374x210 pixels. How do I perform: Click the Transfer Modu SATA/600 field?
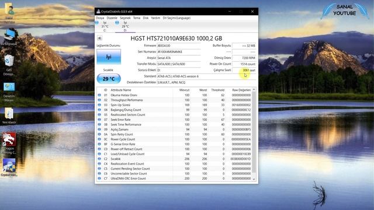pyautogui.click(x=179, y=64)
